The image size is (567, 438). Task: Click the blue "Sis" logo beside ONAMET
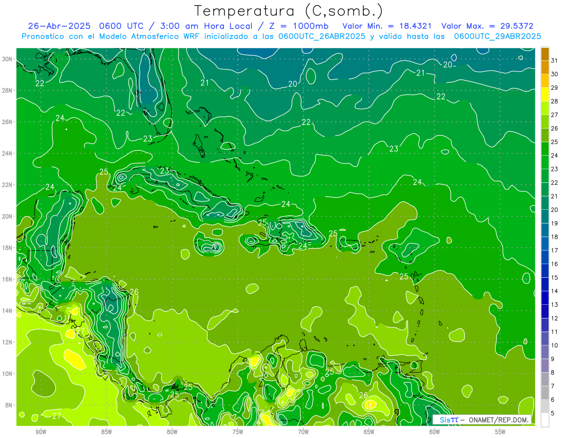click(x=445, y=420)
